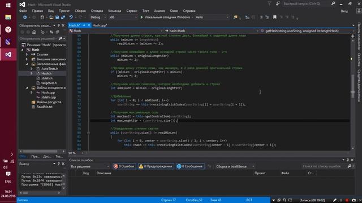Image resolution: width=362 pixels, height=203 pixels.
Task: Open the Yandex browser taskbar icon
Action: pyautogui.click(x=8, y=29)
